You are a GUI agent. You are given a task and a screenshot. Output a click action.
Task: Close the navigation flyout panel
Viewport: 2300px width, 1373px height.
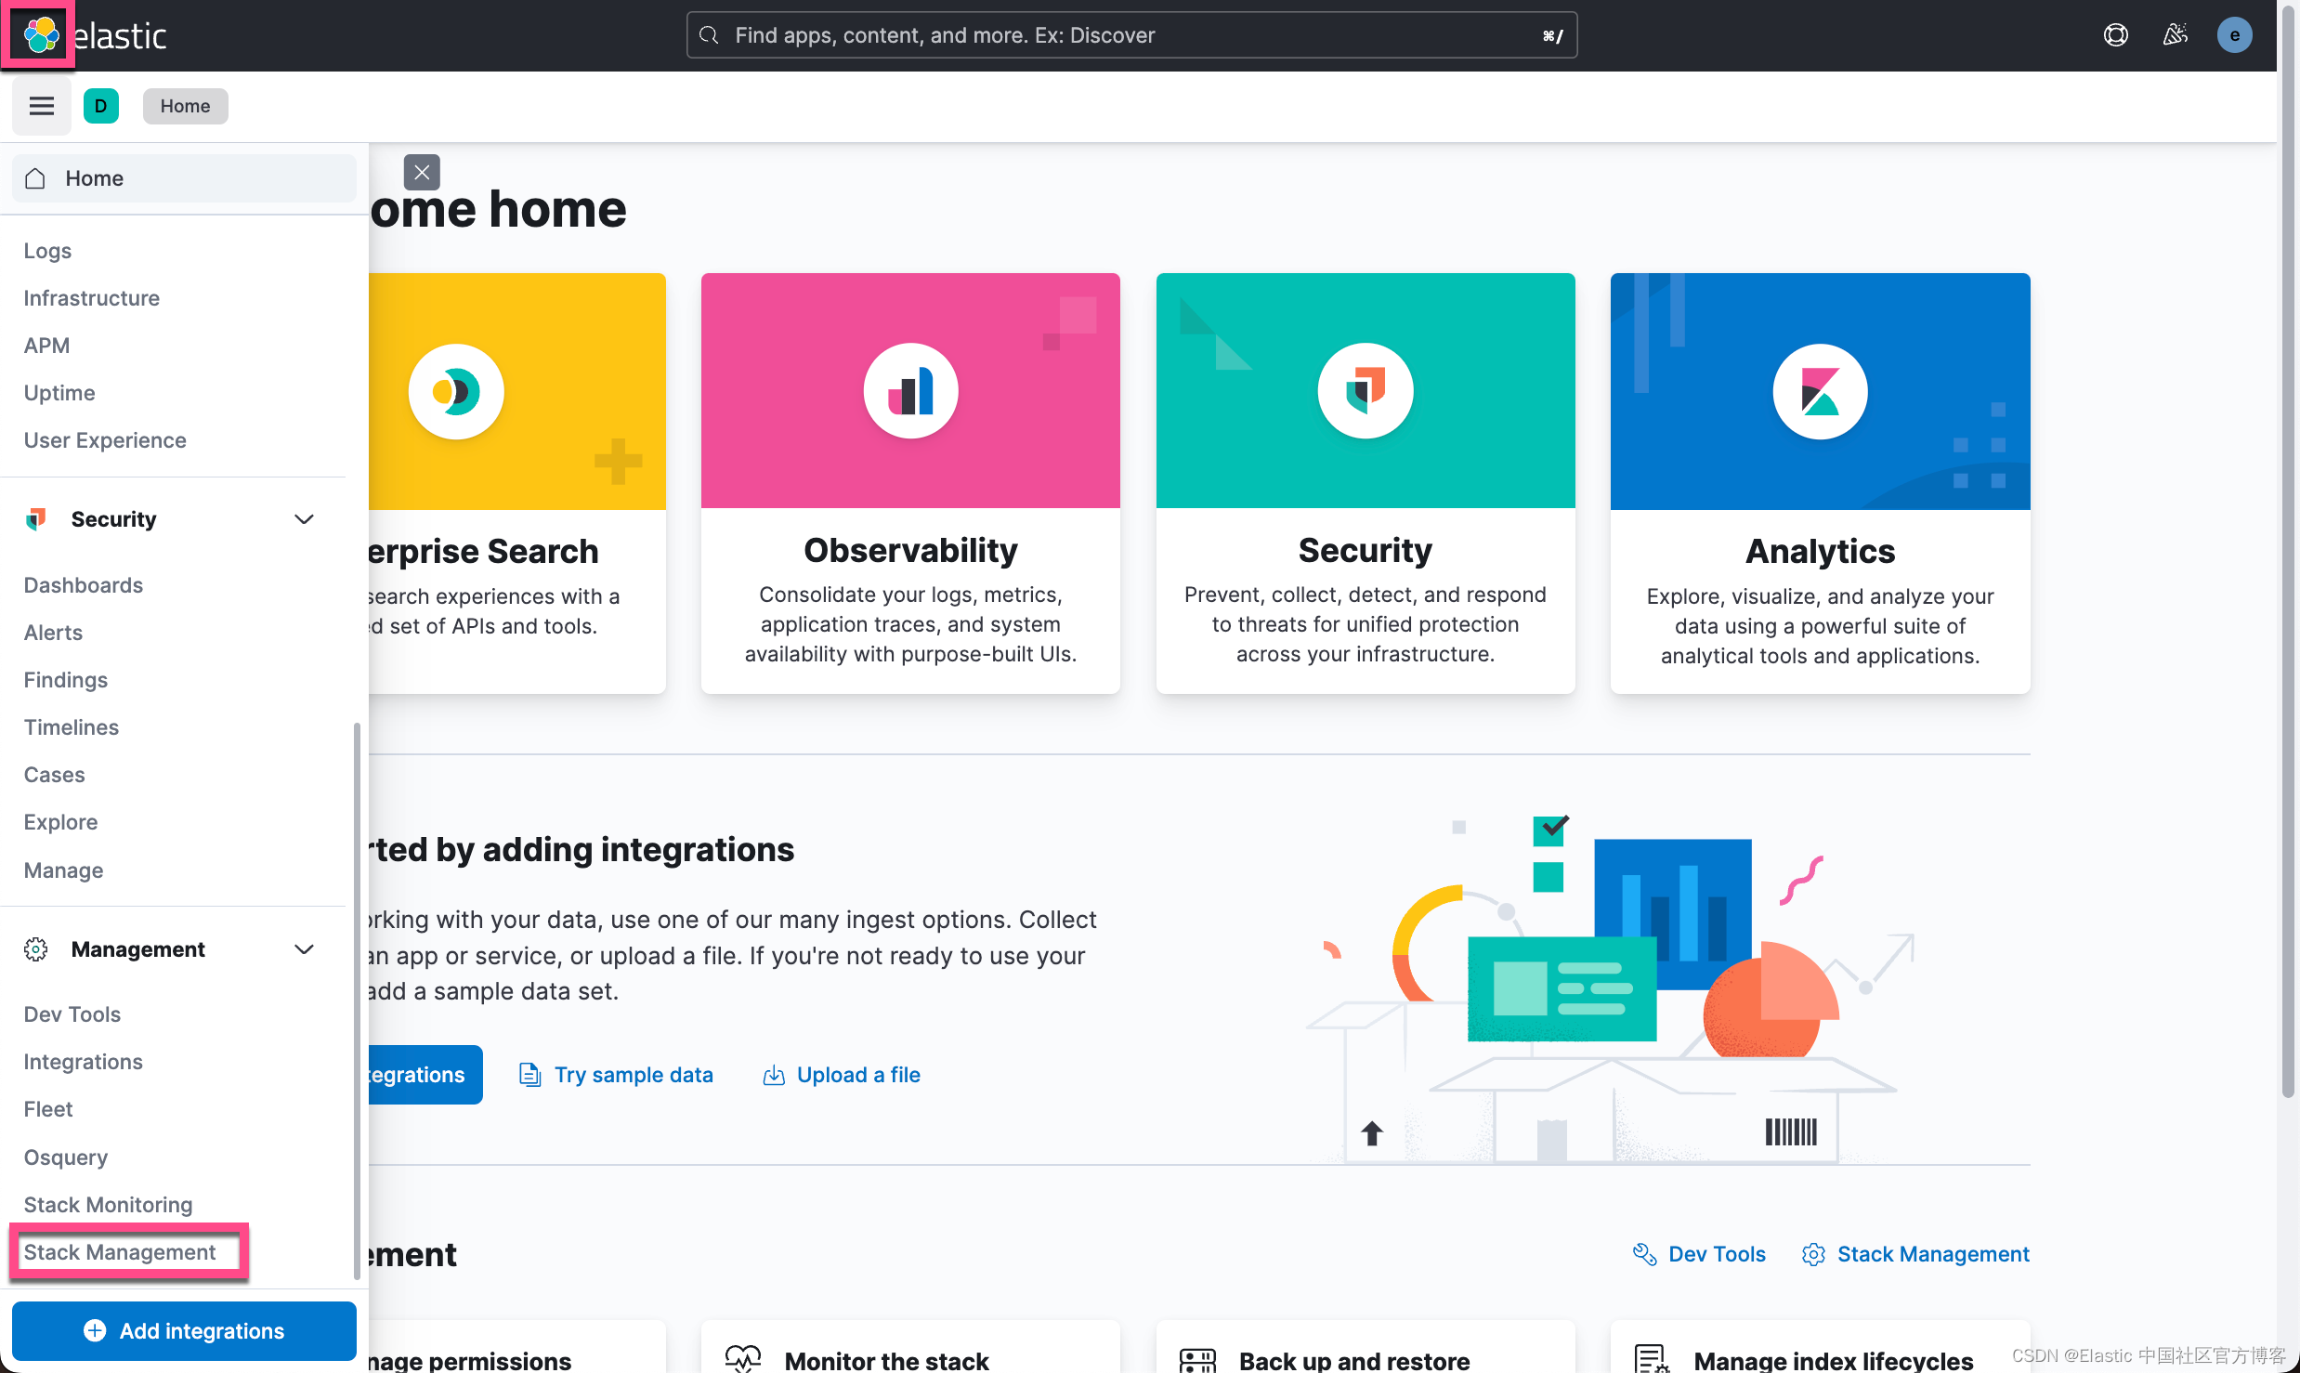pos(422,173)
